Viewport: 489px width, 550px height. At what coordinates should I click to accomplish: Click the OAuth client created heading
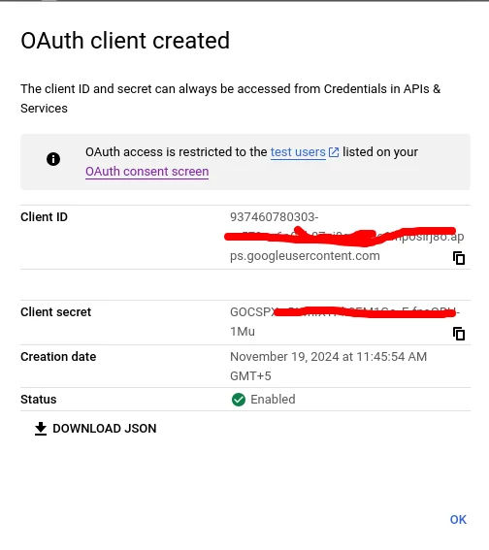click(125, 41)
